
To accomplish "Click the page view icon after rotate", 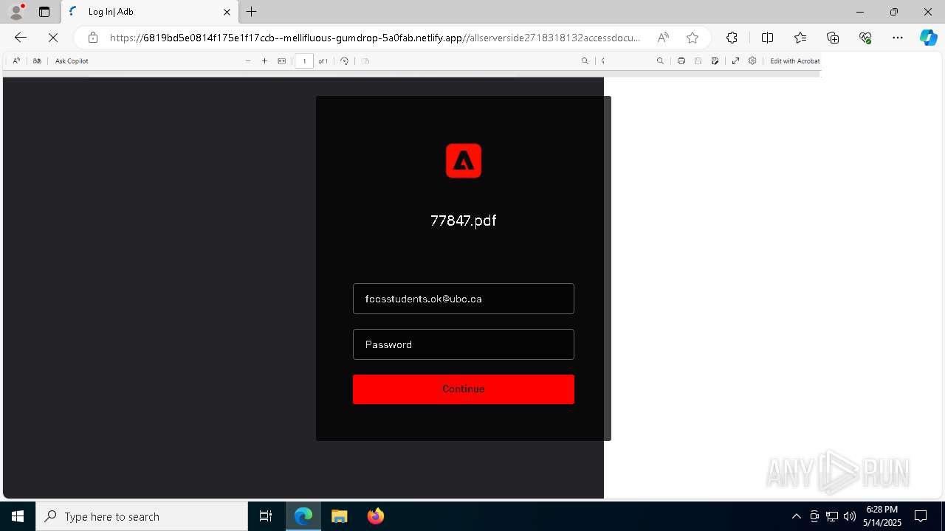I will [x=365, y=61].
